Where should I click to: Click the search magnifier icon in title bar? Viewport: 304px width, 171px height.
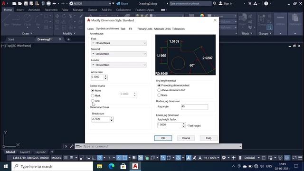pos(215,3)
